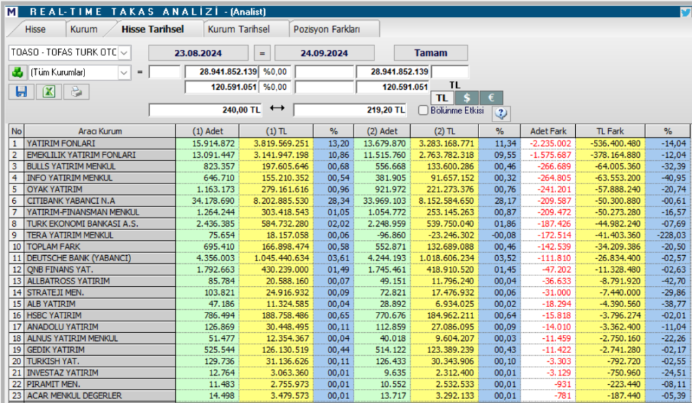Open the help question mark icon

click(501, 113)
